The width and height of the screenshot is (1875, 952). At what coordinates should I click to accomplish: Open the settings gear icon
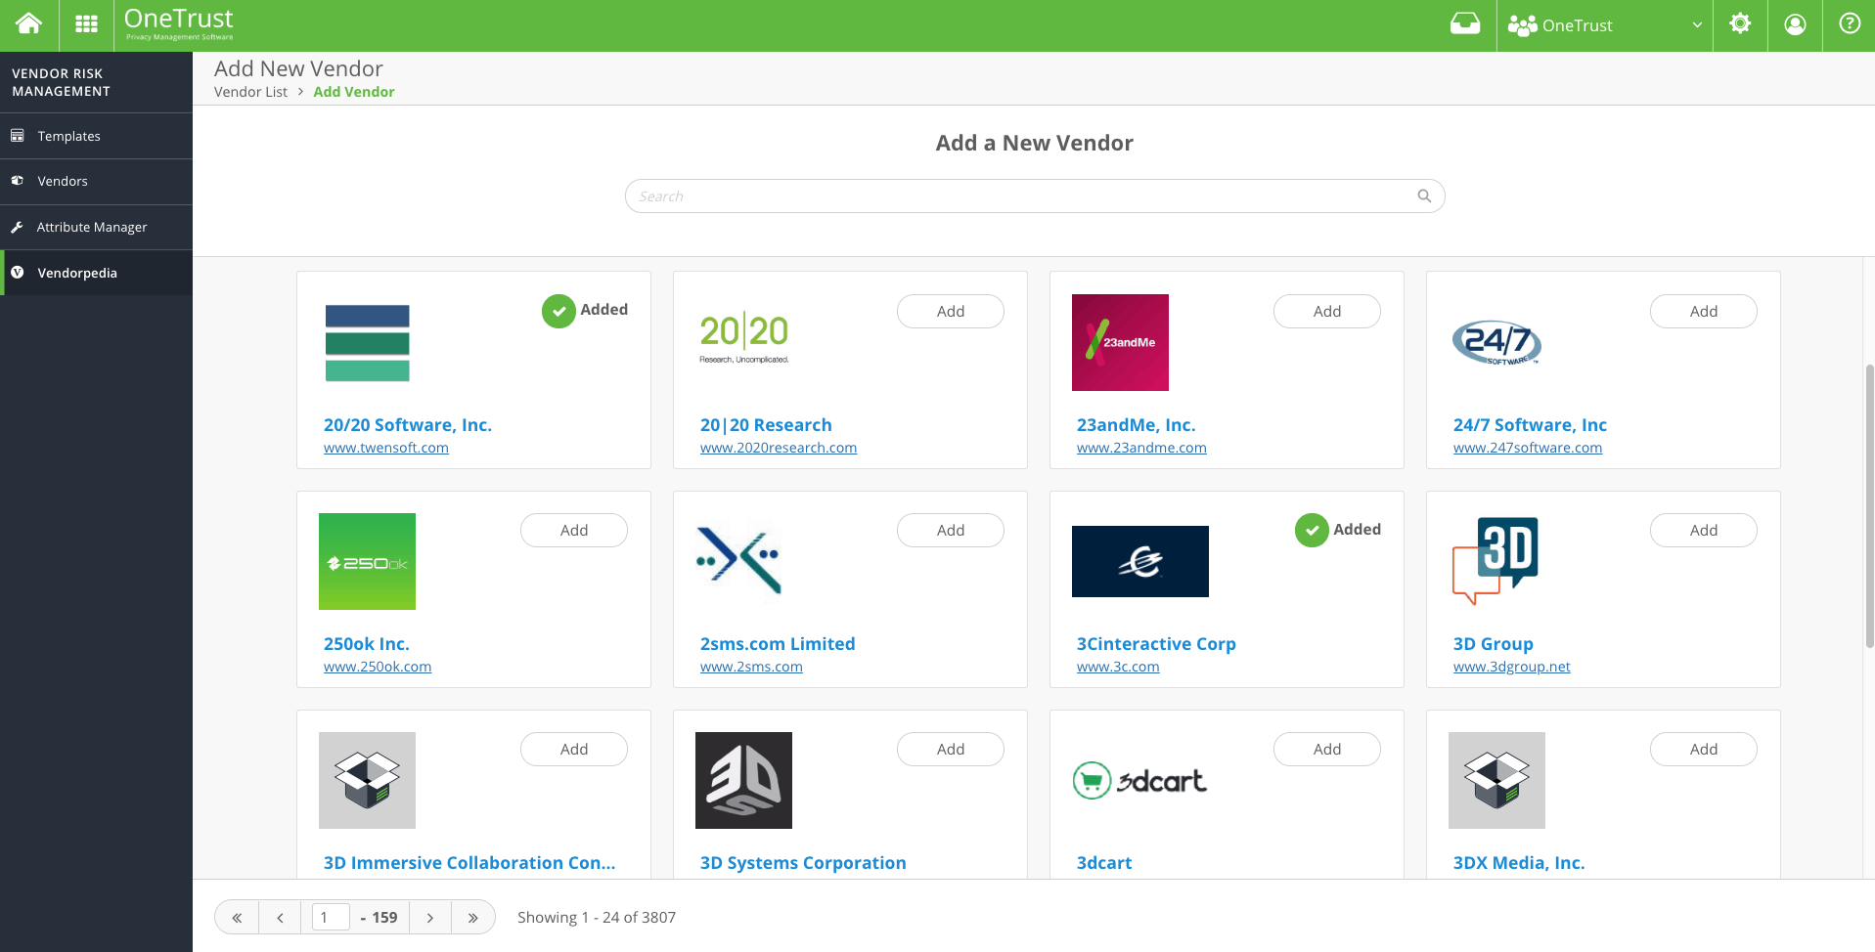(1740, 24)
